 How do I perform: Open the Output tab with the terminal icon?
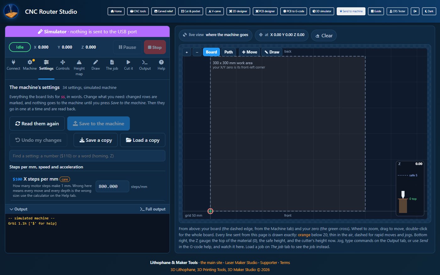tap(145, 65)
